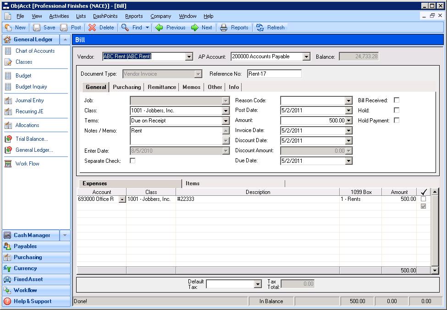Click the green Previous arrow icon
The image size is (447, 310).
pyautogui.click(x=159, y=28)
